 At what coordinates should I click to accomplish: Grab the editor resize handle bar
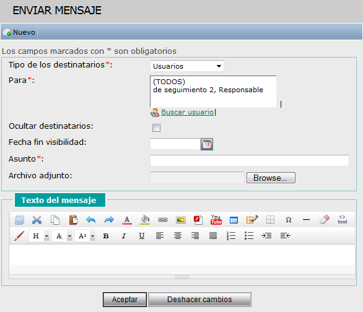point(182,277)
